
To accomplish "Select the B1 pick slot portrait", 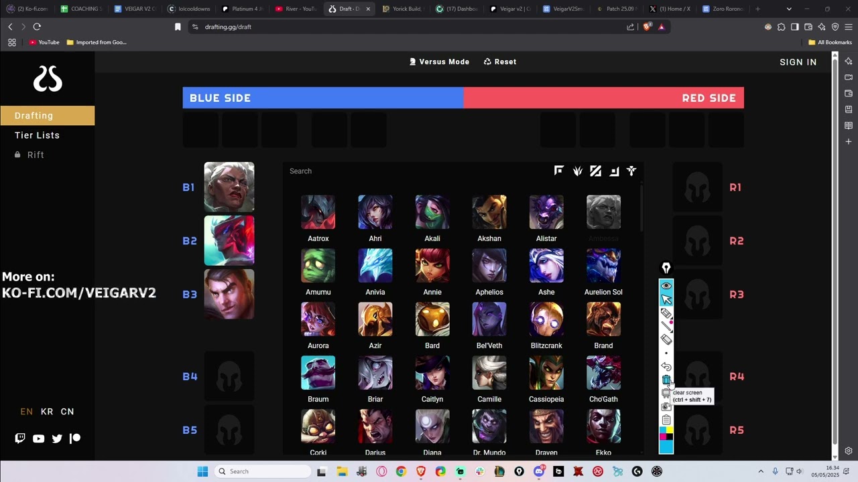I will pos(229,187).
